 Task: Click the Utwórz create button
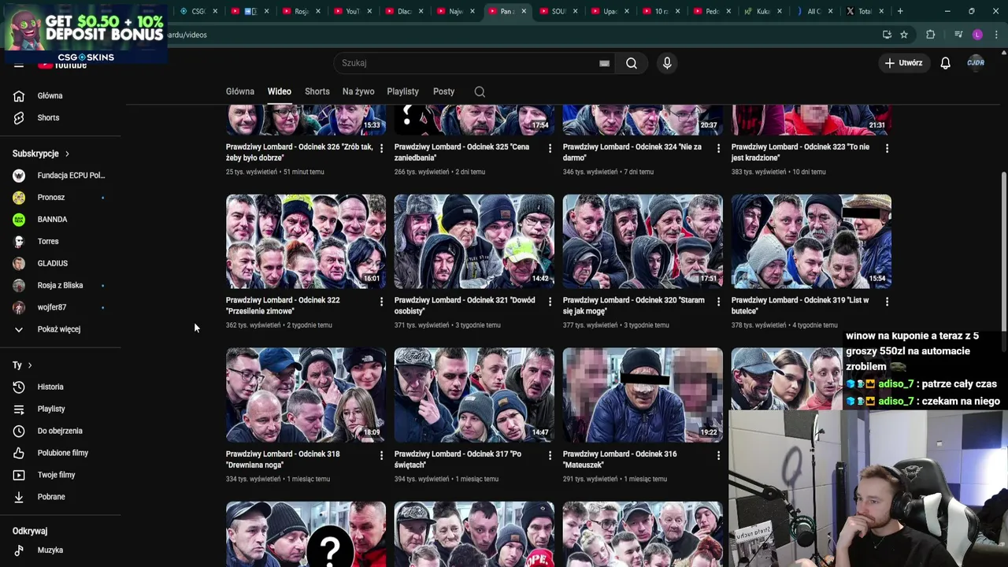pyautogui.click(x=902, y=63)
